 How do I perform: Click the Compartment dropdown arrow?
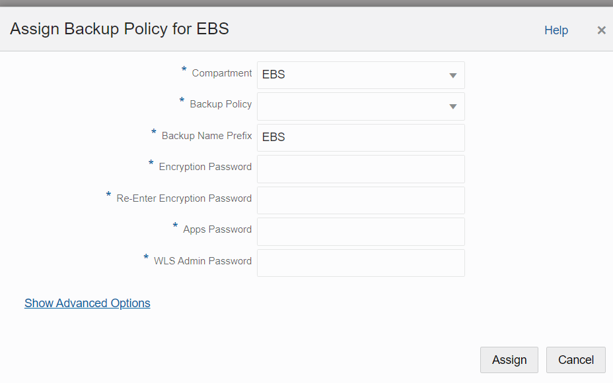pyautogui.click(x=452, y=75)
